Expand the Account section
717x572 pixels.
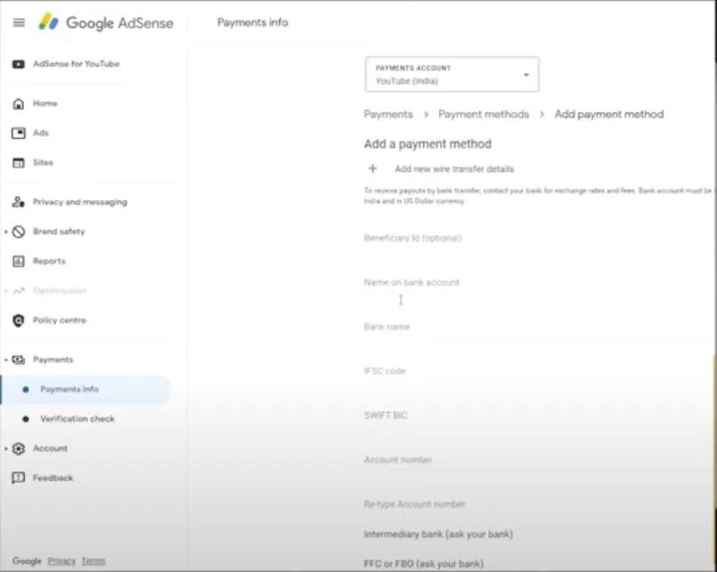[6, 449]
